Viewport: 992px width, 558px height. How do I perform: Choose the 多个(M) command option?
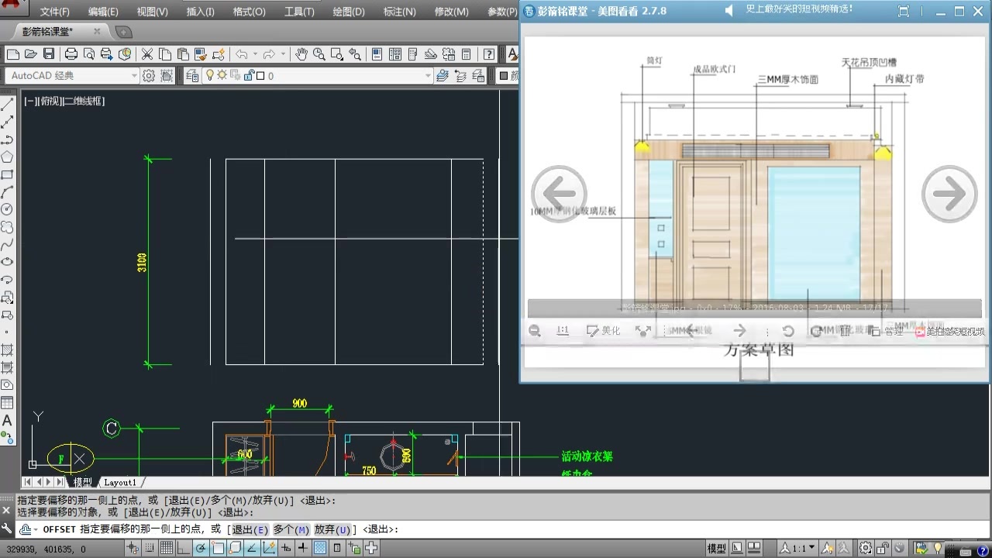pyautogui.click(x=291, y=529)
